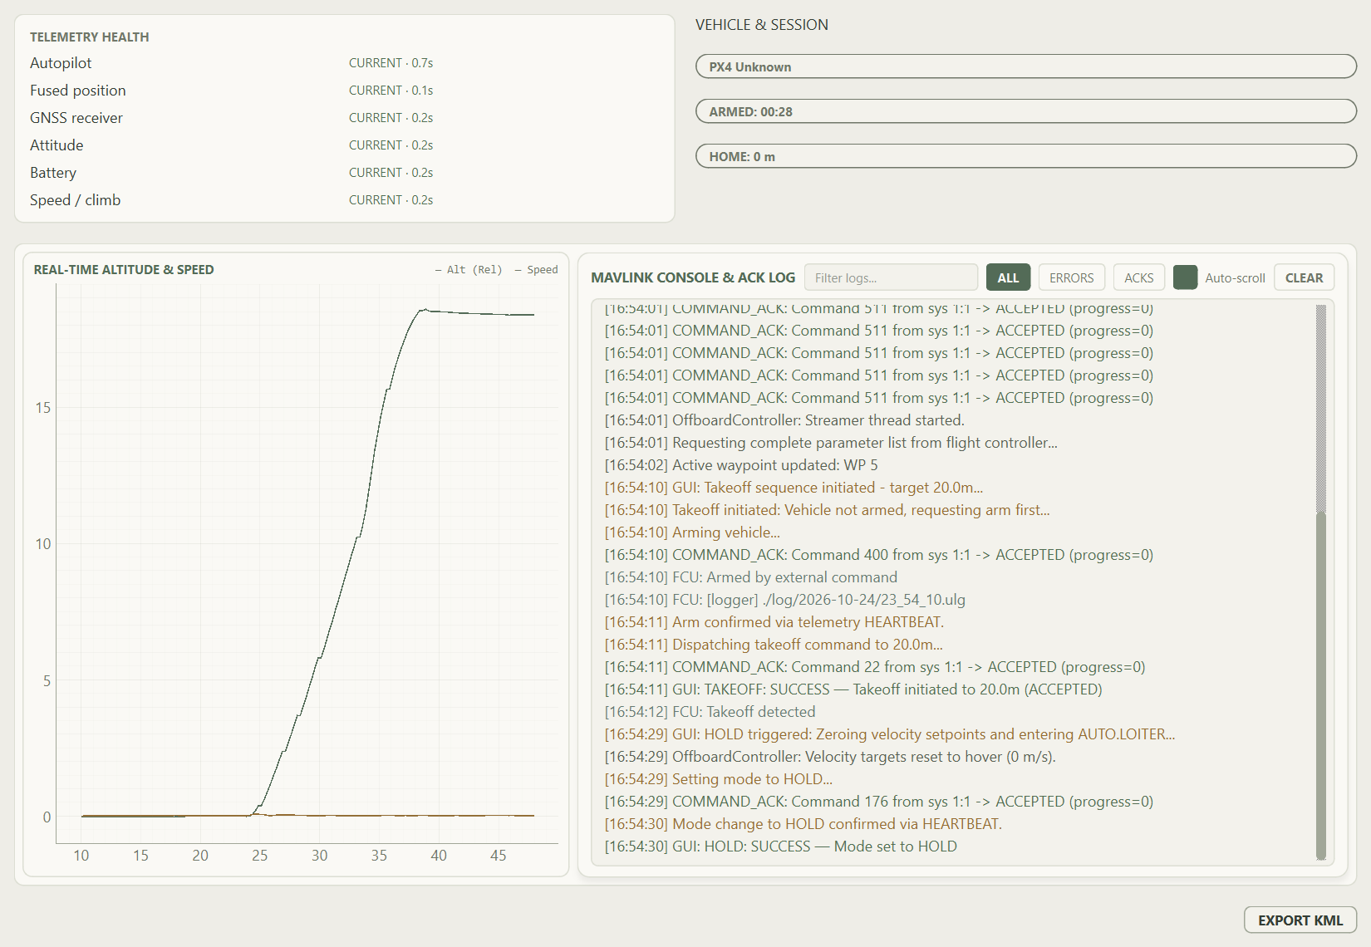Click the console log scrollbar thumb
The width and height of the screenshot is (1371, 947).
pos(1321,685)
